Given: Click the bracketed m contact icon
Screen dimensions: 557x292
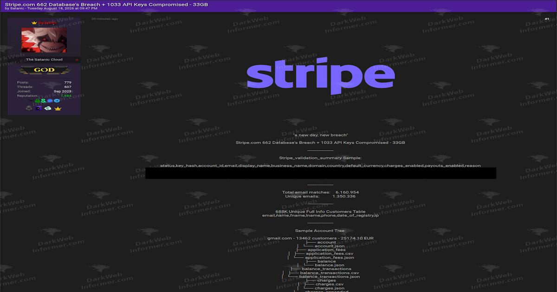Looking at the screenshot, I should coord(31,101).
